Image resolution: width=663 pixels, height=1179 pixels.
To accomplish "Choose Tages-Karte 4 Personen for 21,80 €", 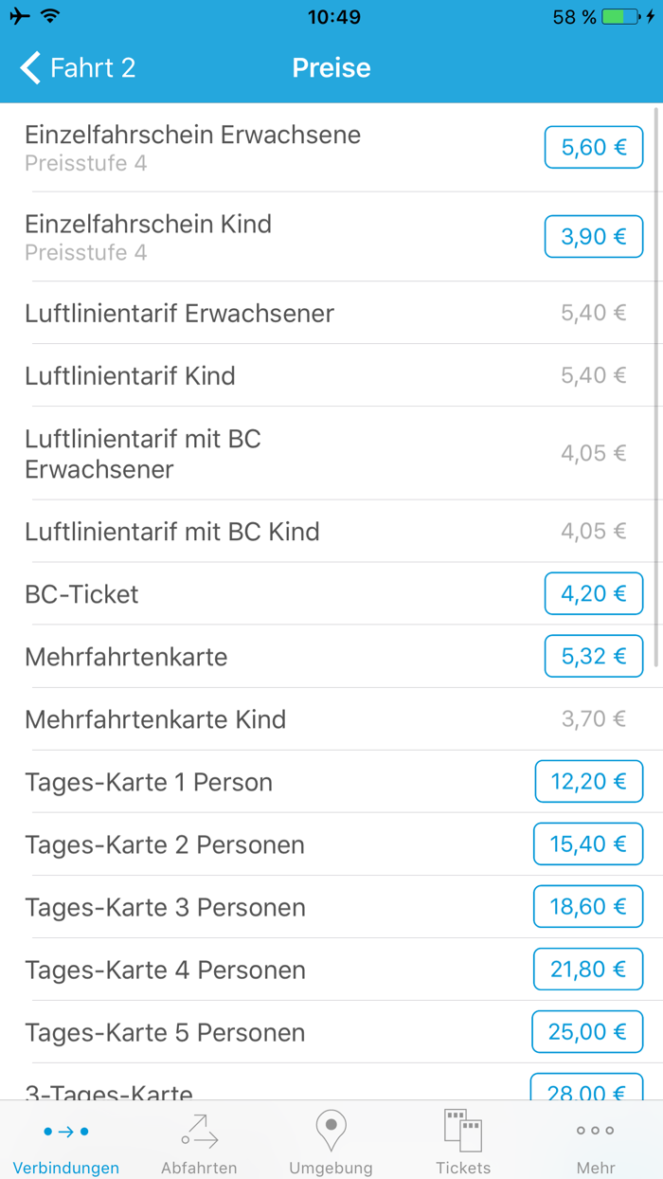I will [588, 969].
